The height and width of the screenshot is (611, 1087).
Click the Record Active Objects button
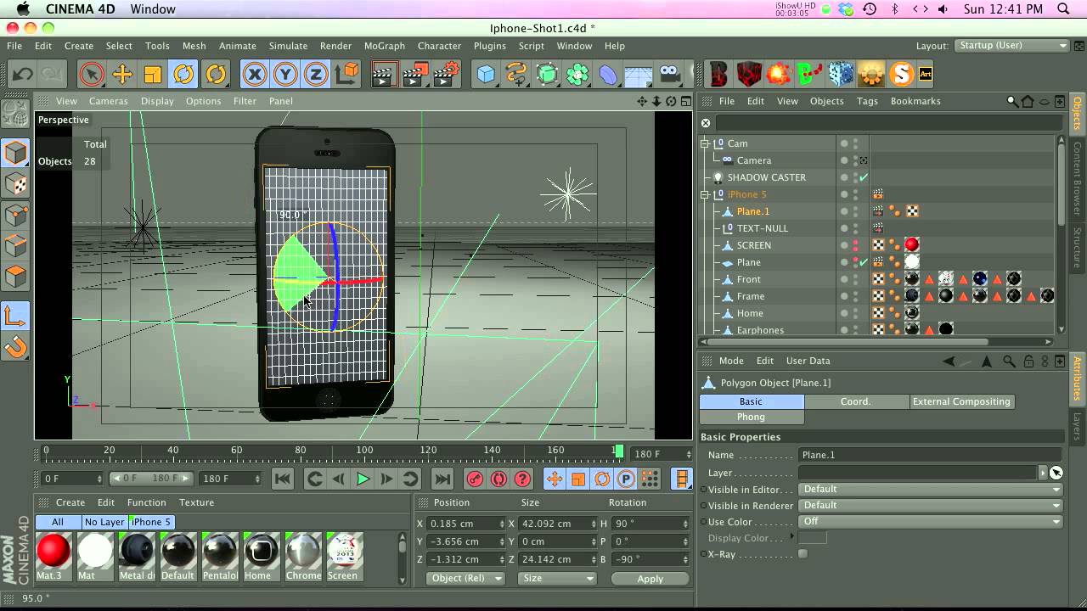coord(475,479)
